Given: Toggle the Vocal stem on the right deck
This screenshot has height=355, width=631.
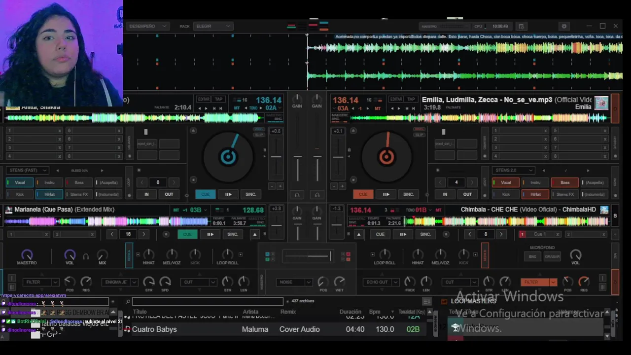Looking at the screenshot, I should (506, 182).
